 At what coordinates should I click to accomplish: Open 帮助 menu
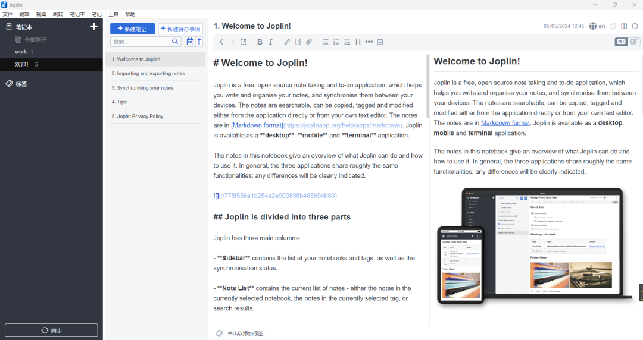click(x=130, y=14)
